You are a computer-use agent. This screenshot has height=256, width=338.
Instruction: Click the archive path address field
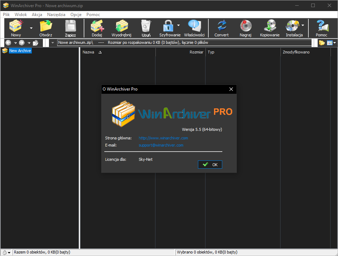[184, 42]
